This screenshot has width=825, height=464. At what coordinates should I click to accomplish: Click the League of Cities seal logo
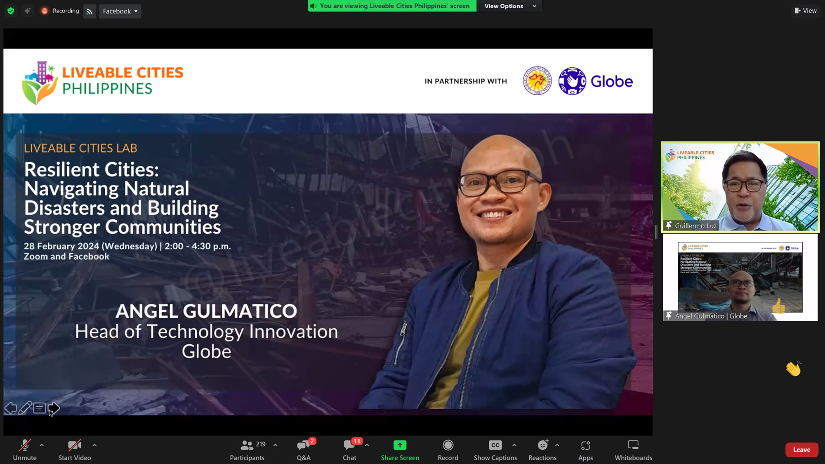(537, 81)
